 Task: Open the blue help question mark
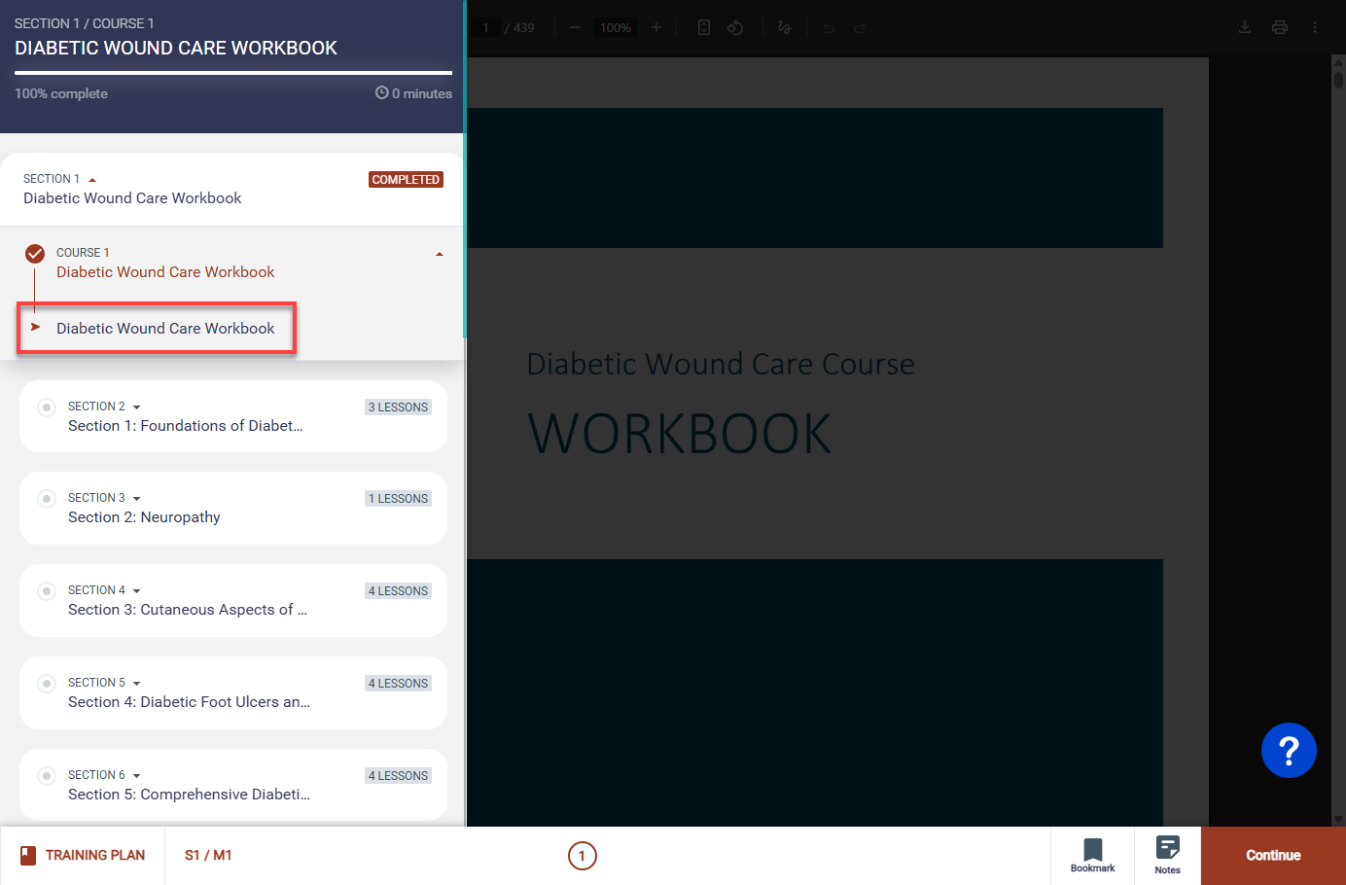[x=1289, y=751]
